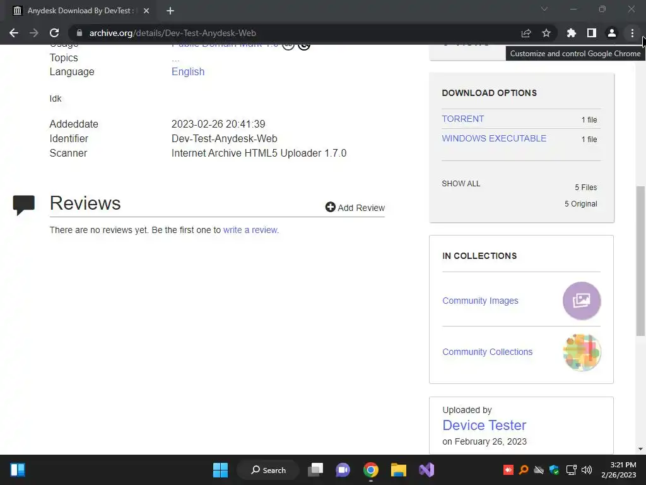Select the Addeddate value 2023-02-26 20:41:39
Screen dimensions: 646x485
coord(218,124)
